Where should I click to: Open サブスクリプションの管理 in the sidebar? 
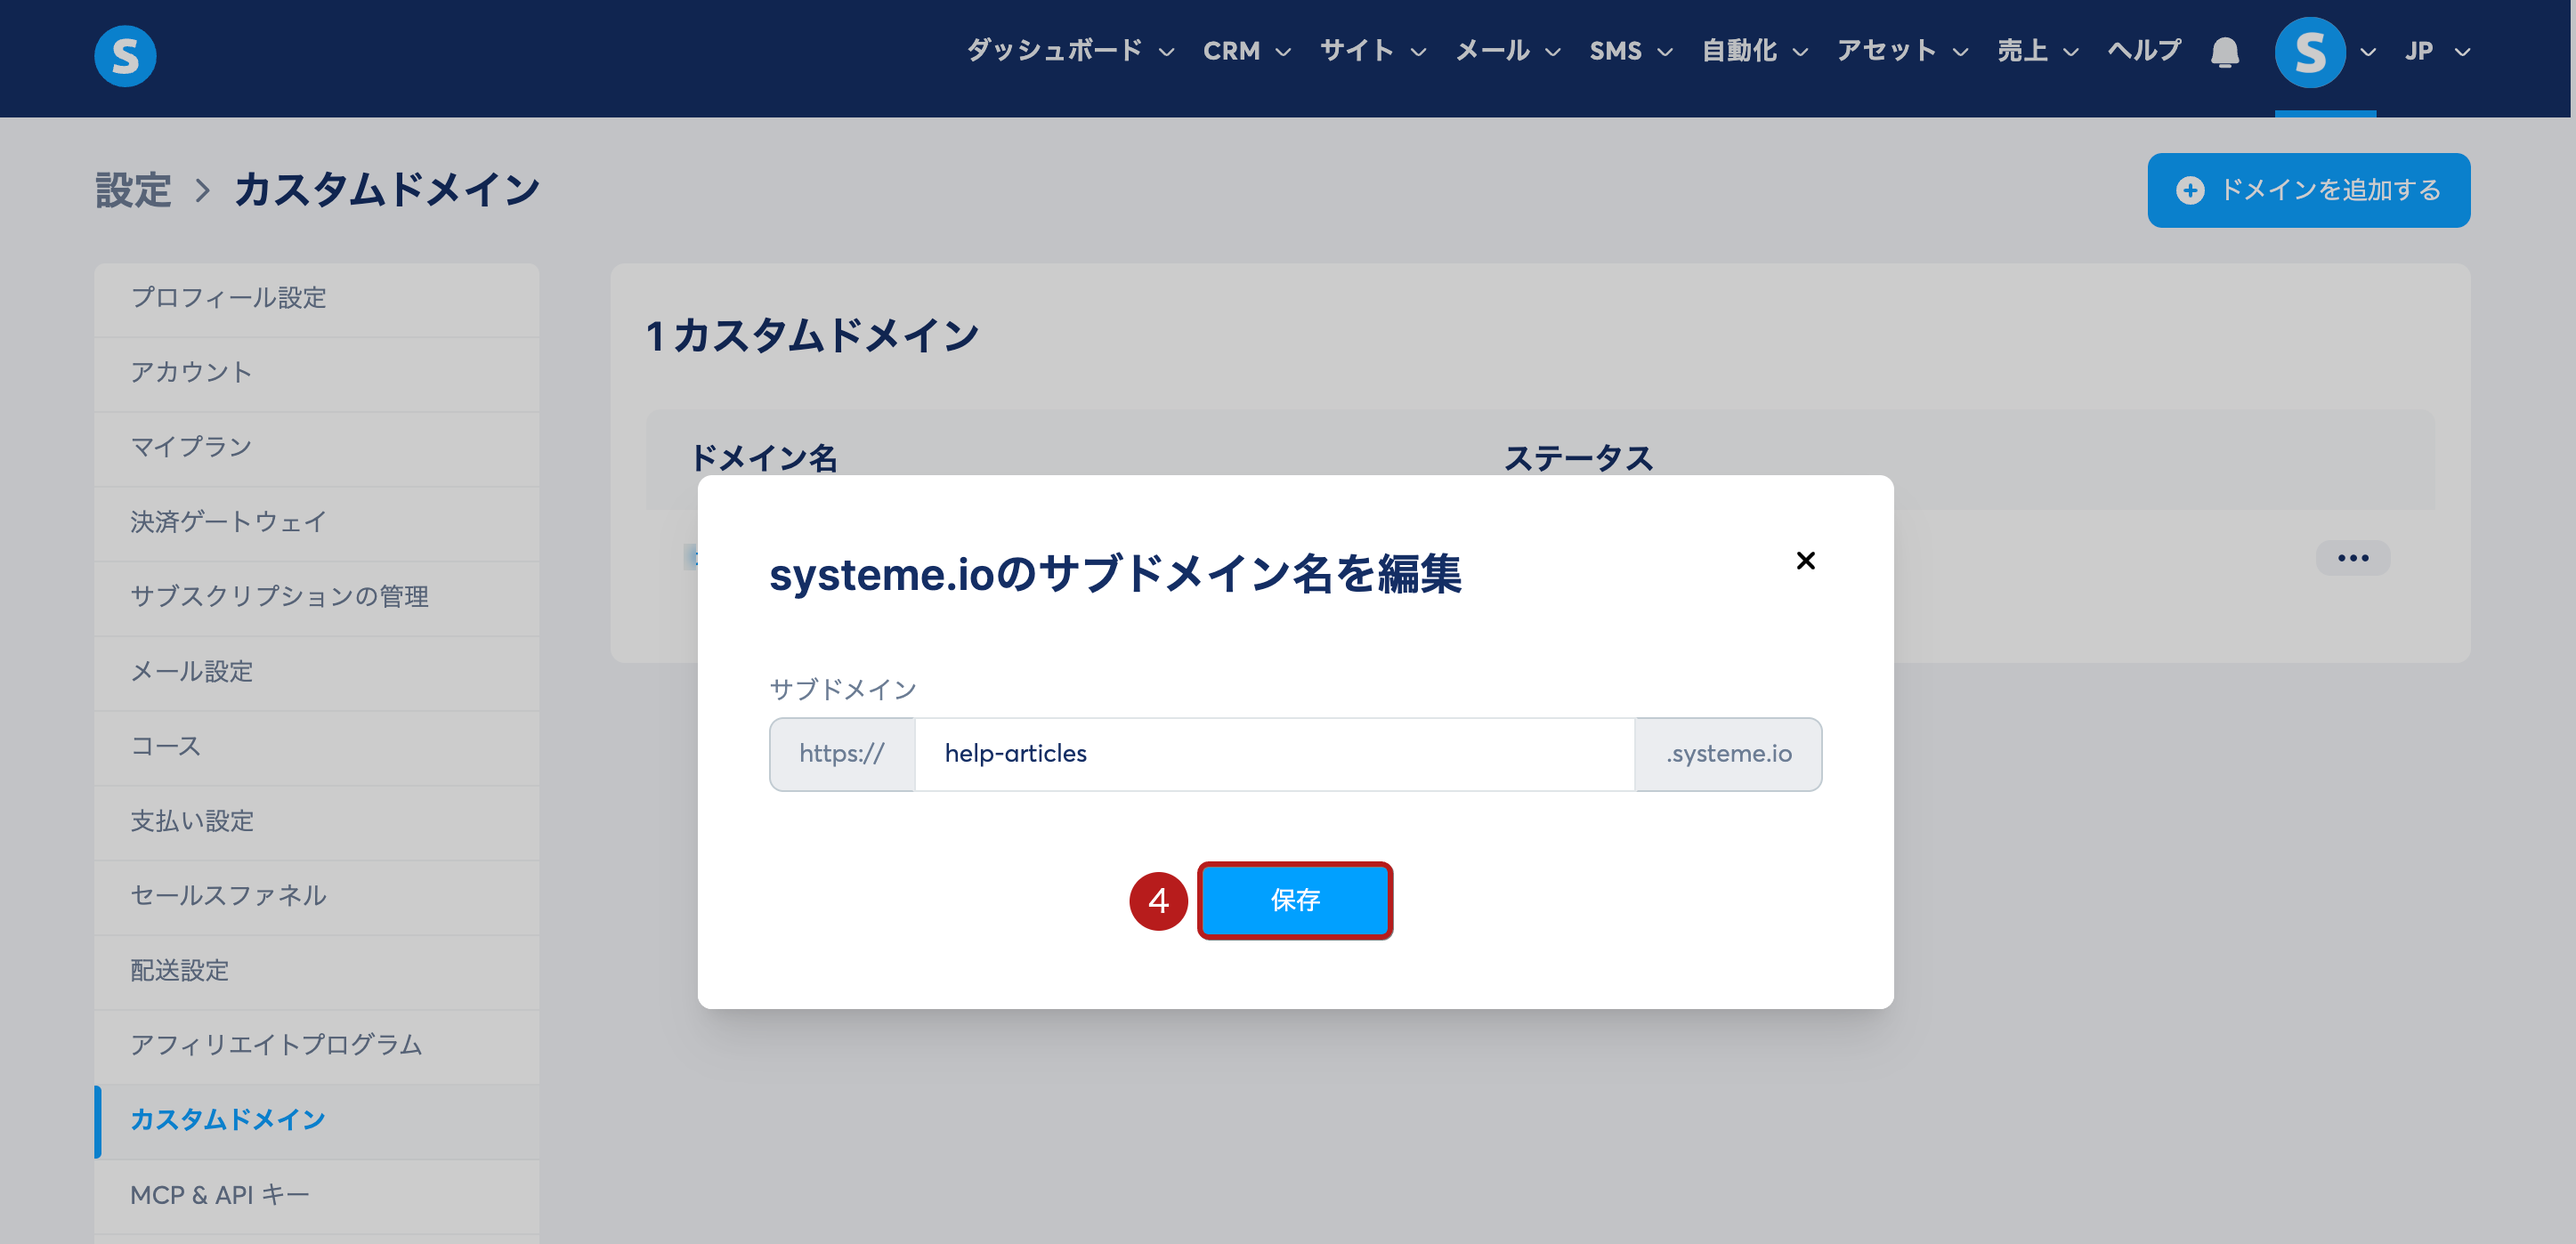coord(316,598)
